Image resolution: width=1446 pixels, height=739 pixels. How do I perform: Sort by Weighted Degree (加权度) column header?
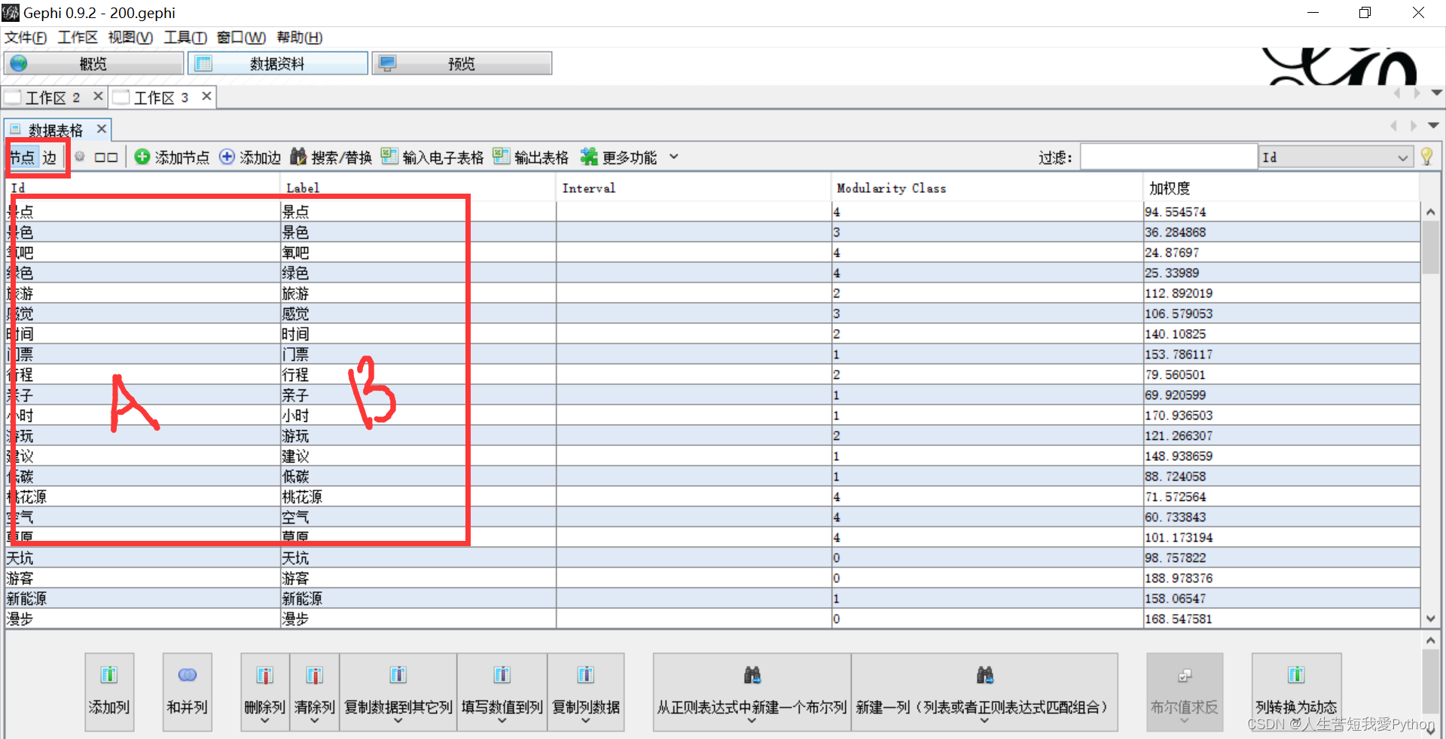tap(1281, 188)
